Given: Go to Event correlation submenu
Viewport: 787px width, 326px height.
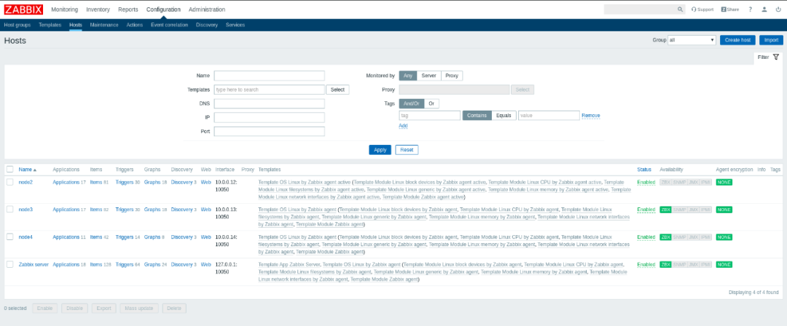Looking at the screenshot, I should click(170, 25).
